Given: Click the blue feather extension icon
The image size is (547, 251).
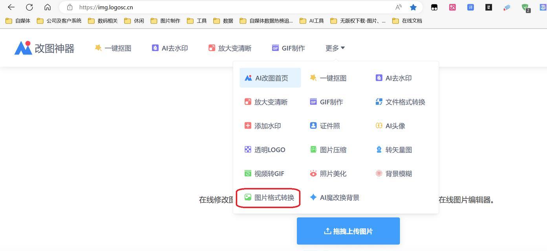Looking at the screenshot, I should 507,7.
